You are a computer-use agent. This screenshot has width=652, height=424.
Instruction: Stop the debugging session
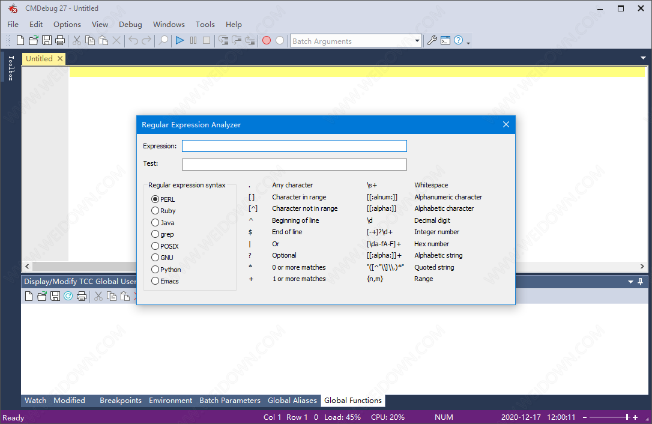point(207,40)
